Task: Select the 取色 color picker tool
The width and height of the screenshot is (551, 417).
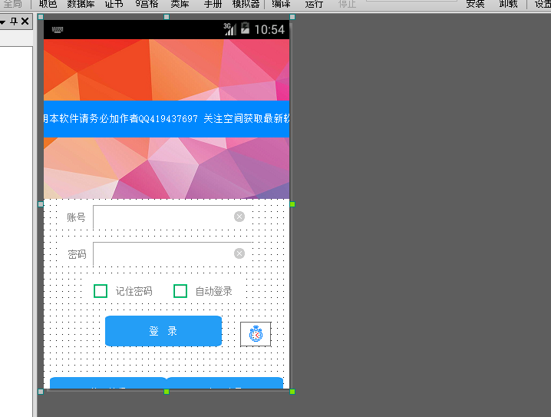Action: click(48, 4)
